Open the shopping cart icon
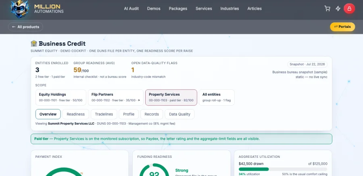The width and height of the screenshot is (363, 176). [327, 8]
